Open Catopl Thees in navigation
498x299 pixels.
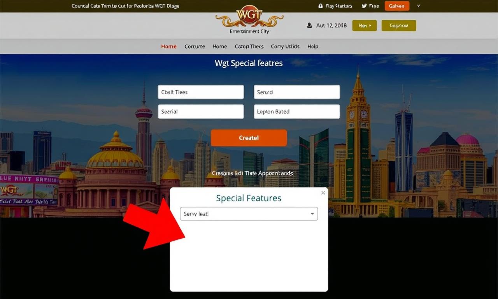coord(249,46)
